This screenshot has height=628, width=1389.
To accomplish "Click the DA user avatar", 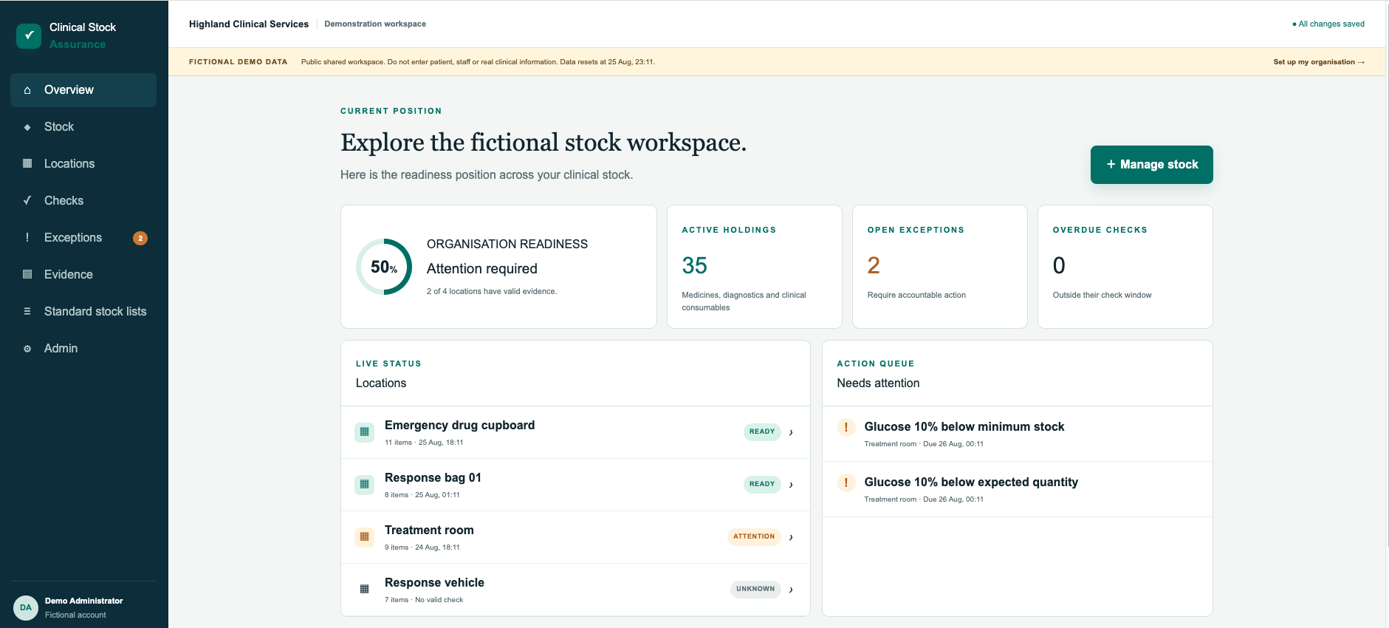I will 26,607.
